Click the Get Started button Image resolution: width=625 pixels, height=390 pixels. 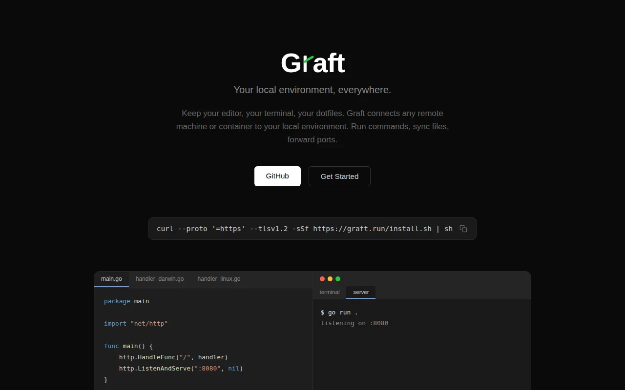(x=339, y=176)
